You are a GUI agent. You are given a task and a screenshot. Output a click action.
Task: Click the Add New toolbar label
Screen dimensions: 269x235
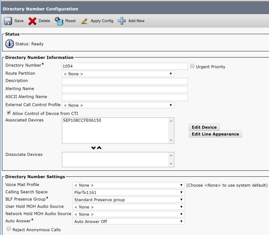tap(136, 21)
